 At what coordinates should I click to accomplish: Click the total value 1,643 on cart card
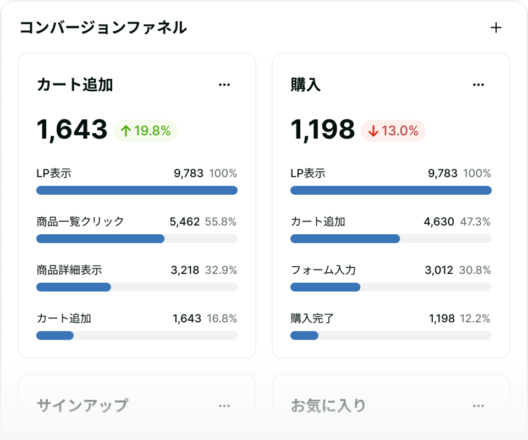71,129
